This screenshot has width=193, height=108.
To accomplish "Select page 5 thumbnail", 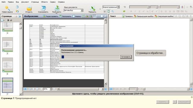I will (x=8, y=44).
